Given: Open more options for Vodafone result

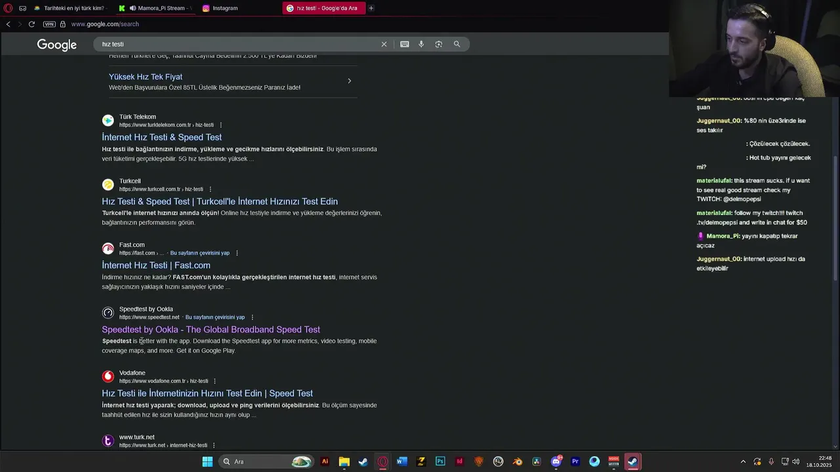Looking at the screenshot, I should tap(215, 381).
